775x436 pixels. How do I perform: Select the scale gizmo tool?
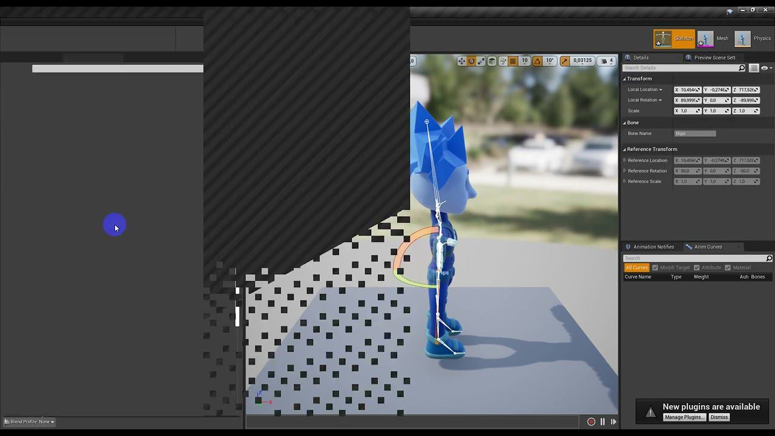pyautogui.click(x=481, y=61)
